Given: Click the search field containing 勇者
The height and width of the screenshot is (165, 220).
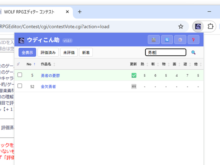Looking at the screenshot, I should [x=165, y=52].
